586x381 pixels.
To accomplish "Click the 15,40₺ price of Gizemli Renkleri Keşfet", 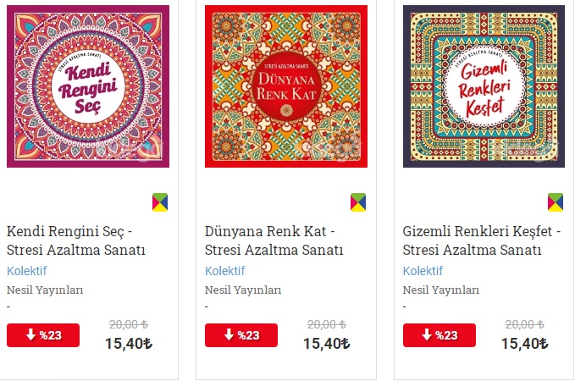I will [x=525, y=343].
